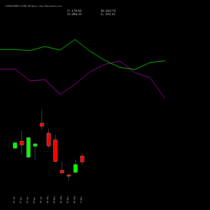Click the low value L: 155.15

coord(108,14)
